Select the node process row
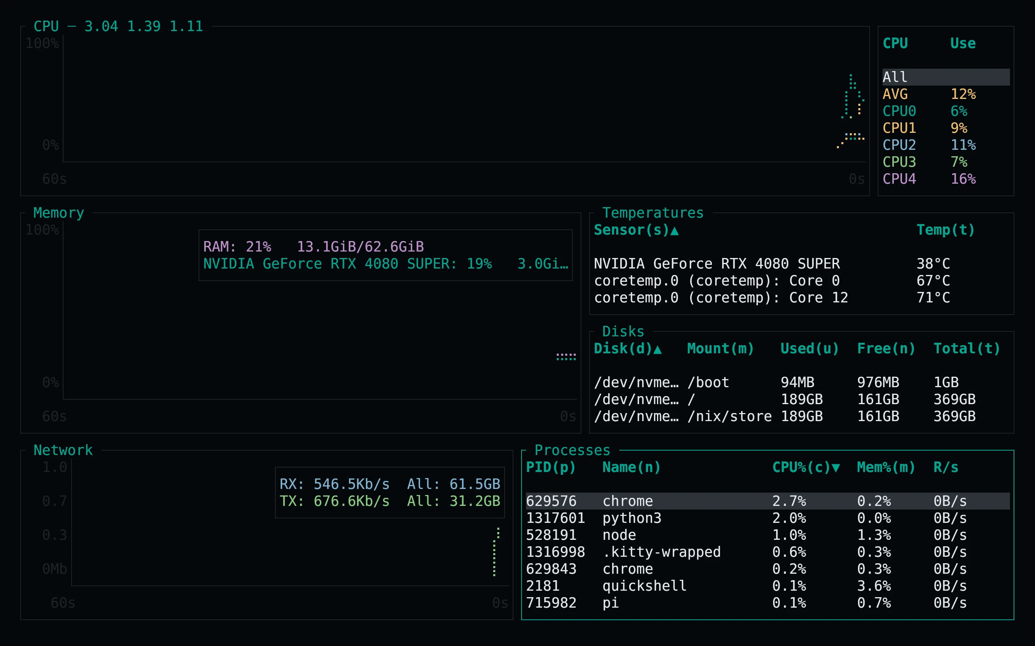Image resolution: width=1035 pixels, height=646 pixels. (768, 535)
